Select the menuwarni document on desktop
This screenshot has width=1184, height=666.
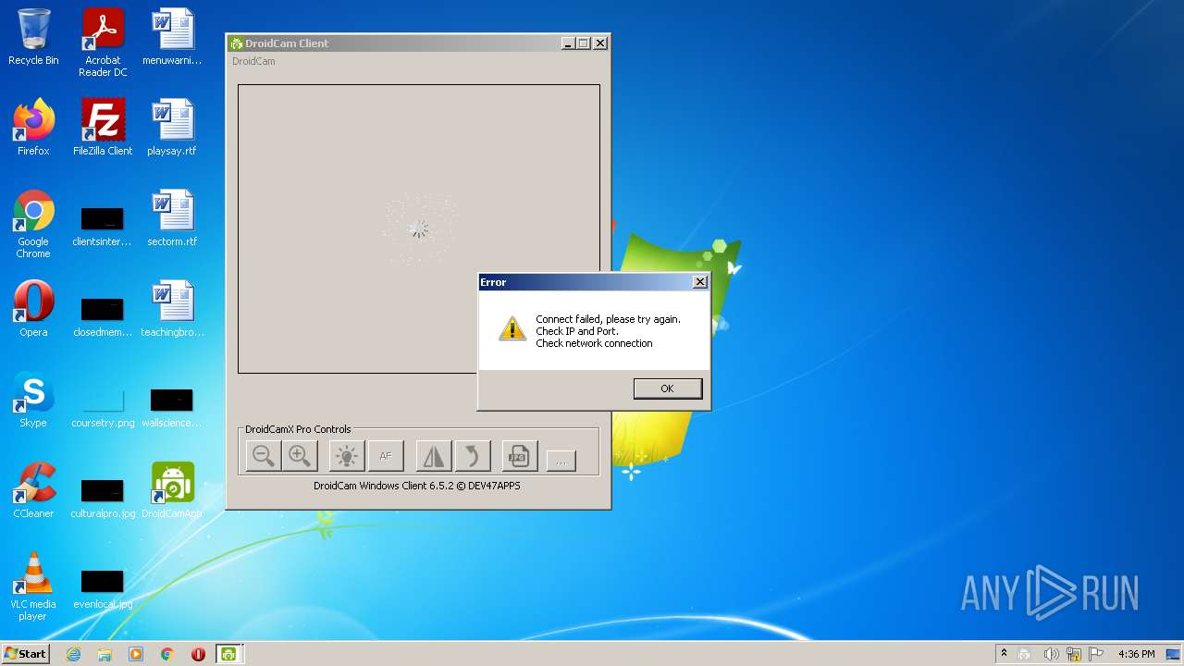172,38
